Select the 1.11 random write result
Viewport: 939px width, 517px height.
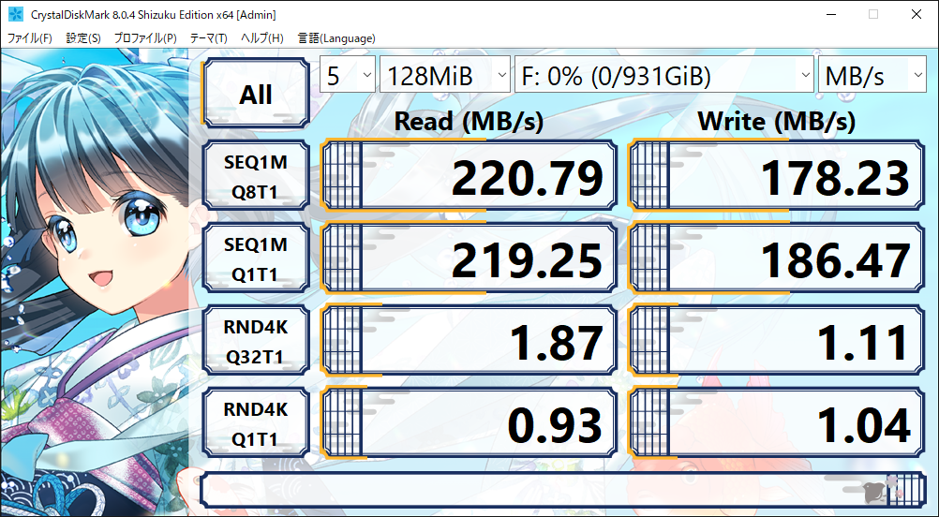777,341
